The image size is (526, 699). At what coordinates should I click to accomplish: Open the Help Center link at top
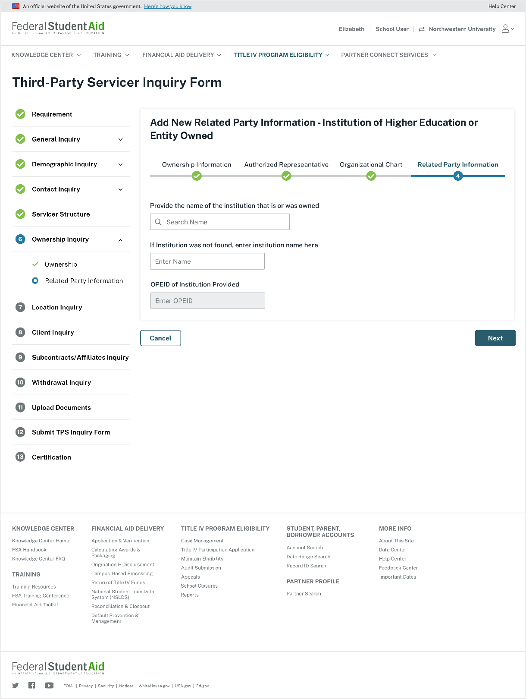click(502, 6)
